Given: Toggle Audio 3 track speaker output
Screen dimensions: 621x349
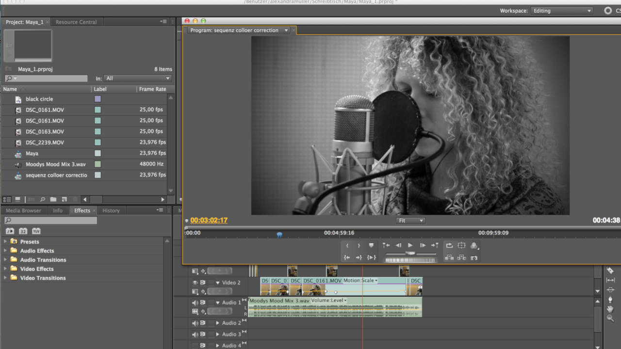Looking at the screenshot, I should 195,334.
